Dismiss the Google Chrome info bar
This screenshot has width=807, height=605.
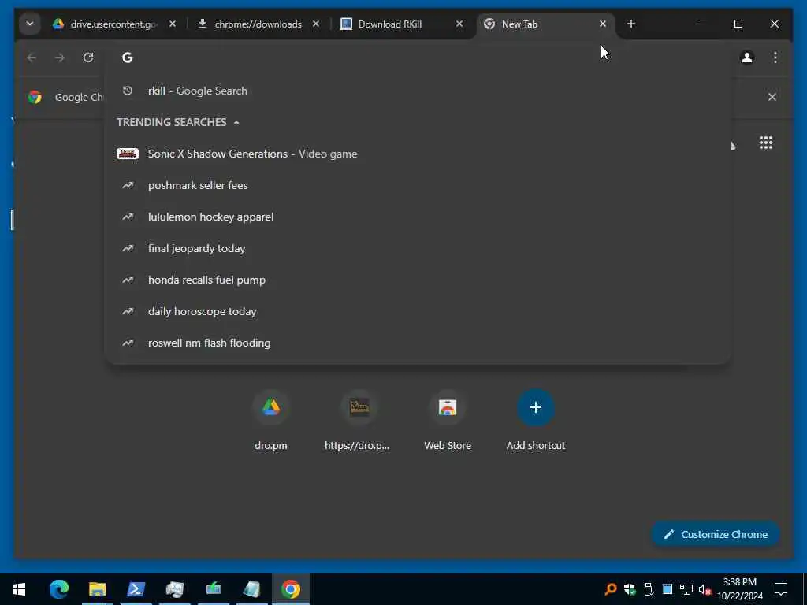pyautogui.click(x=772, y=97)
